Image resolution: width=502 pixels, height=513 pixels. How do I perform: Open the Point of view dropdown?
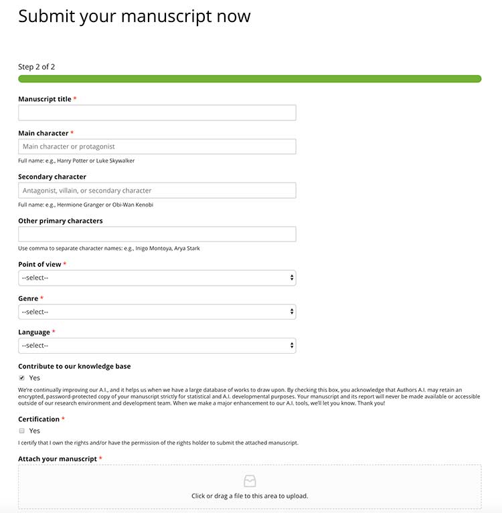point(157,278)
